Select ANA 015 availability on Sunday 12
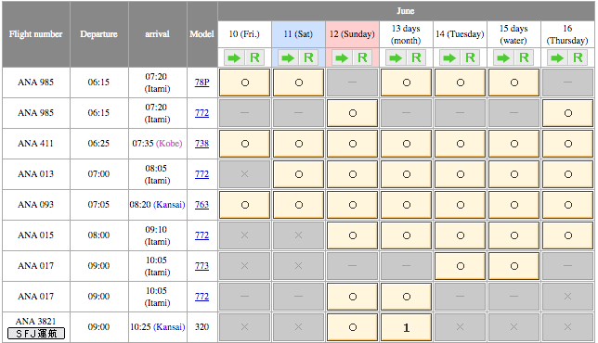Screen dimensions: 598x343 point(353,235)
